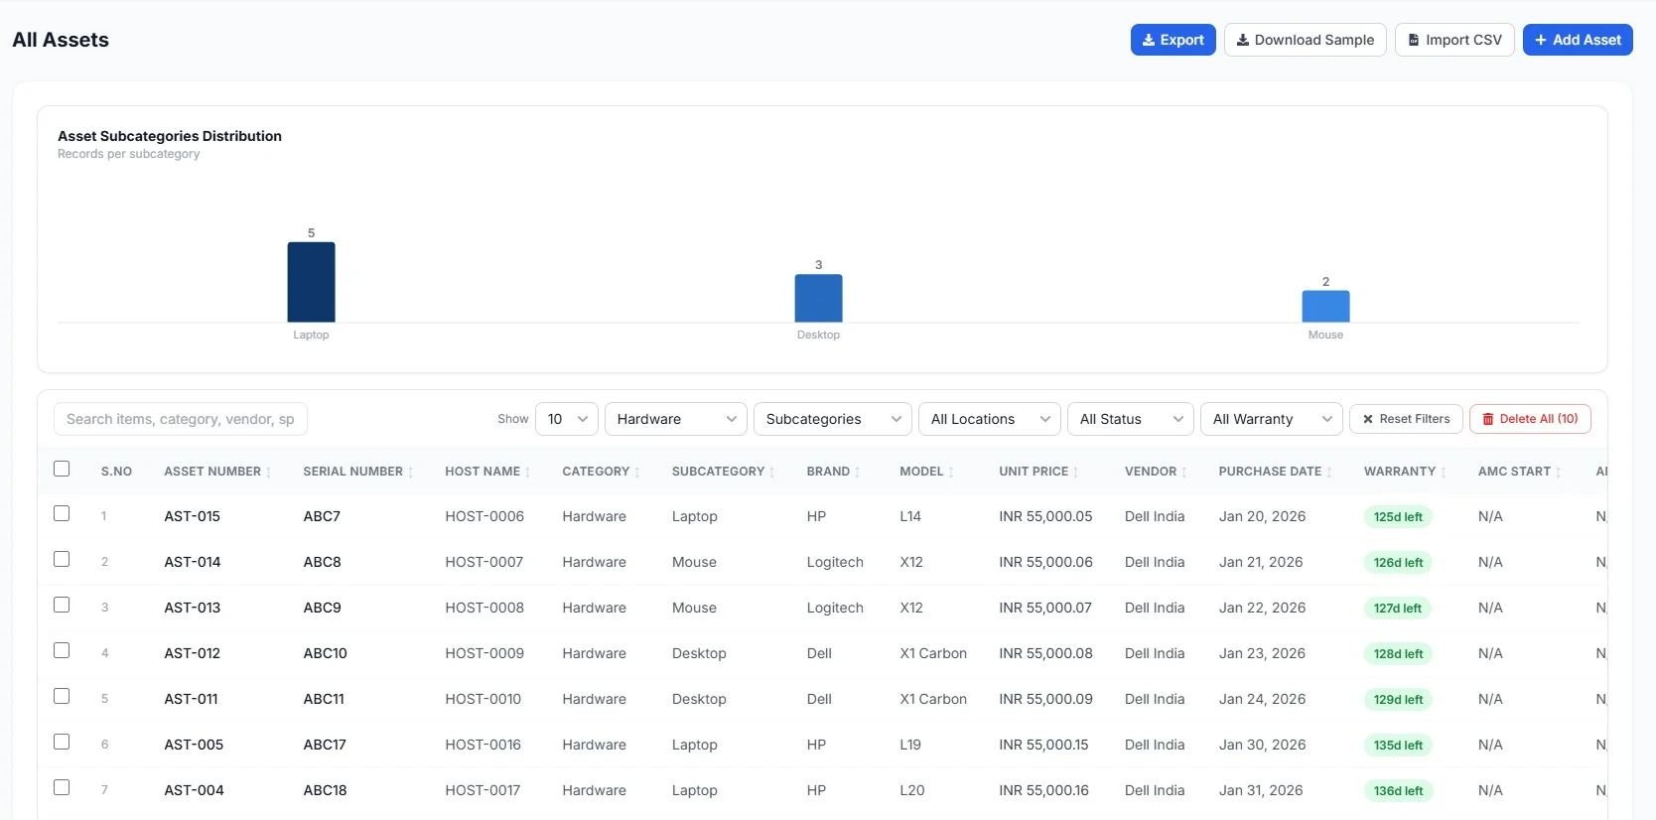The image size is (1656, 820).
Task: Click purchase date Jan 23, 2026
Action: click(1262, 653)
